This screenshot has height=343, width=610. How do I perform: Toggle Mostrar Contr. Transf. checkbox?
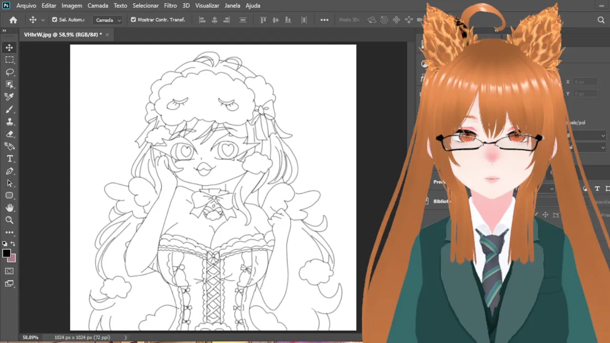[x=133, y=20]
